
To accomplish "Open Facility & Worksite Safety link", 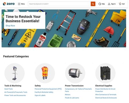I will (x=44, y=92).
